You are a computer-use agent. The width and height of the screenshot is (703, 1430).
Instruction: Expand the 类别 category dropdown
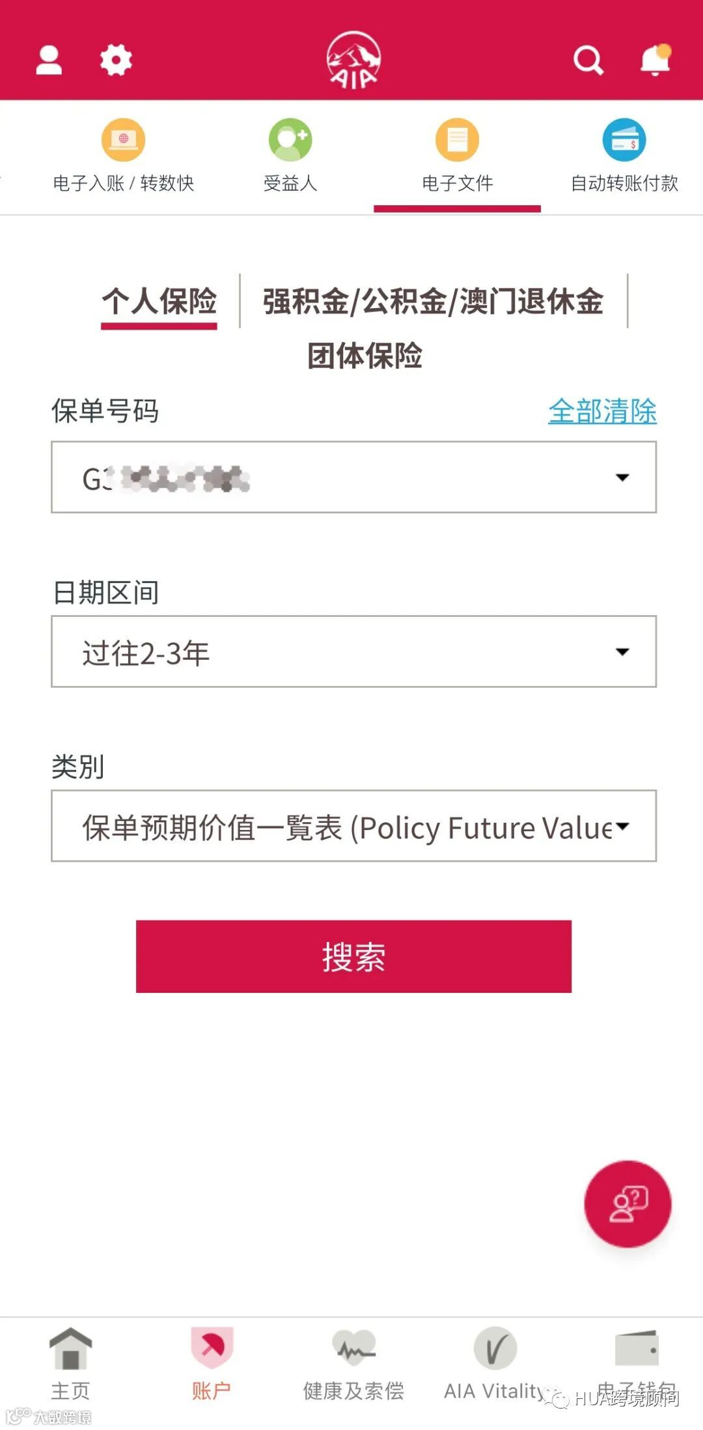353,826
